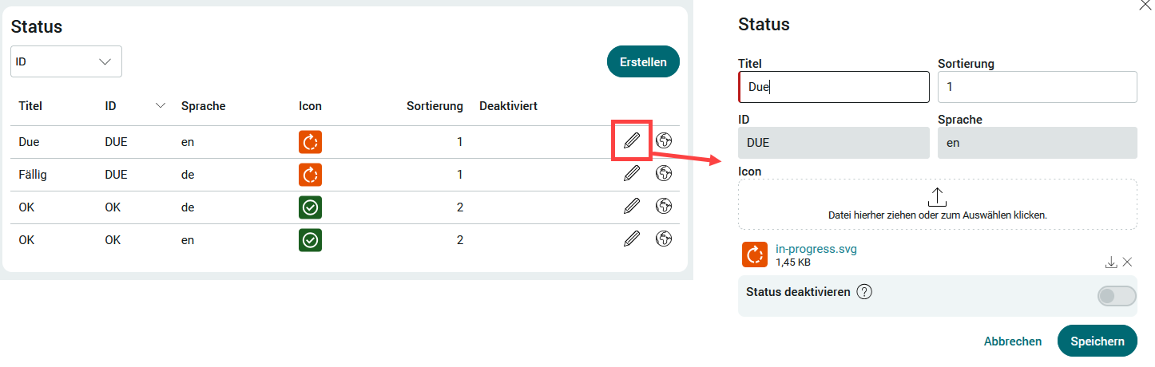Open in-progress.svg file link
1155x367 pixels.
[816, 249]
